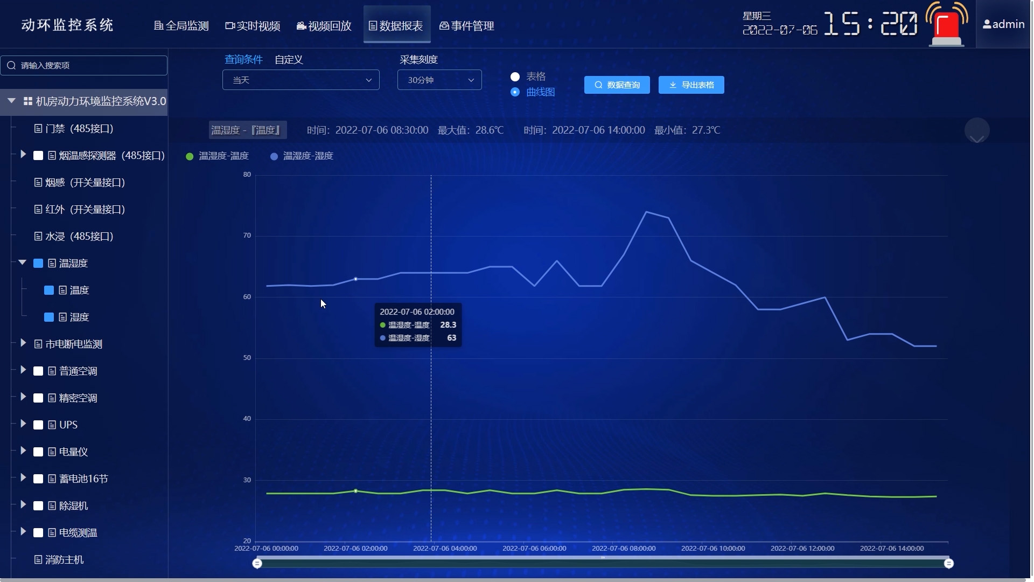Uncheck the 湿度 checkbox in the tree
This screenshot has height=582, width=1034.
click(49, 317)
